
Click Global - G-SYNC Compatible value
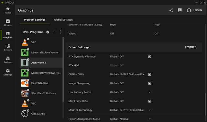point(127,110)
